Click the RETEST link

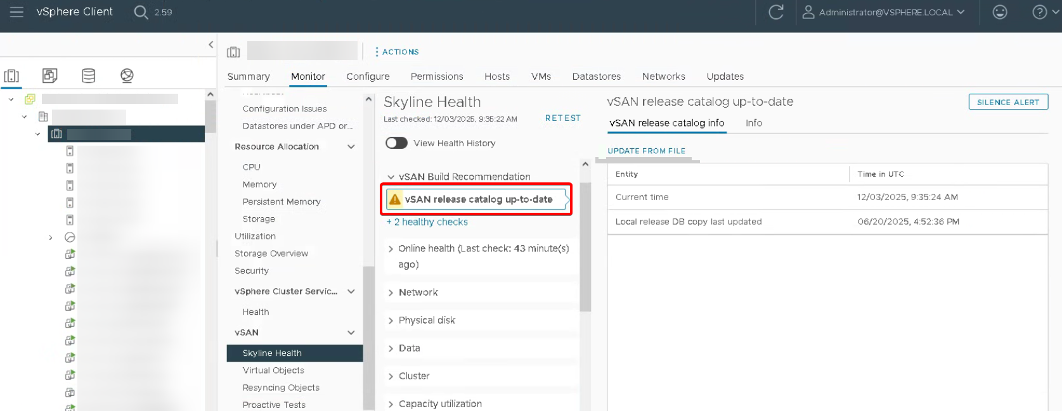562,118
